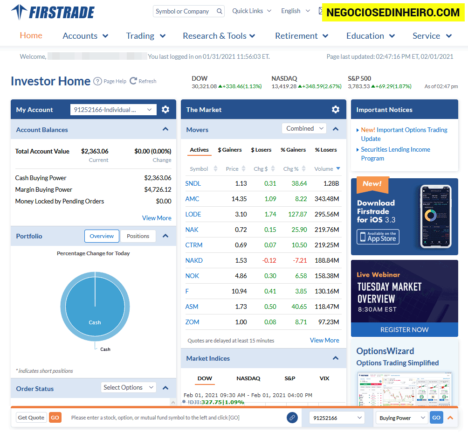Go to Home tab
This screenshot has width=468, height=433.
click(x=31, y=35)
